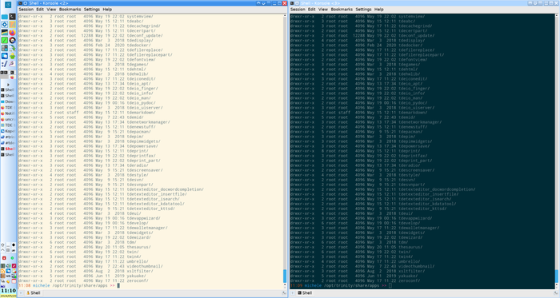Click the yellow tag tray icon
Viewport: 560px width, 298px height.
point(8,281)
